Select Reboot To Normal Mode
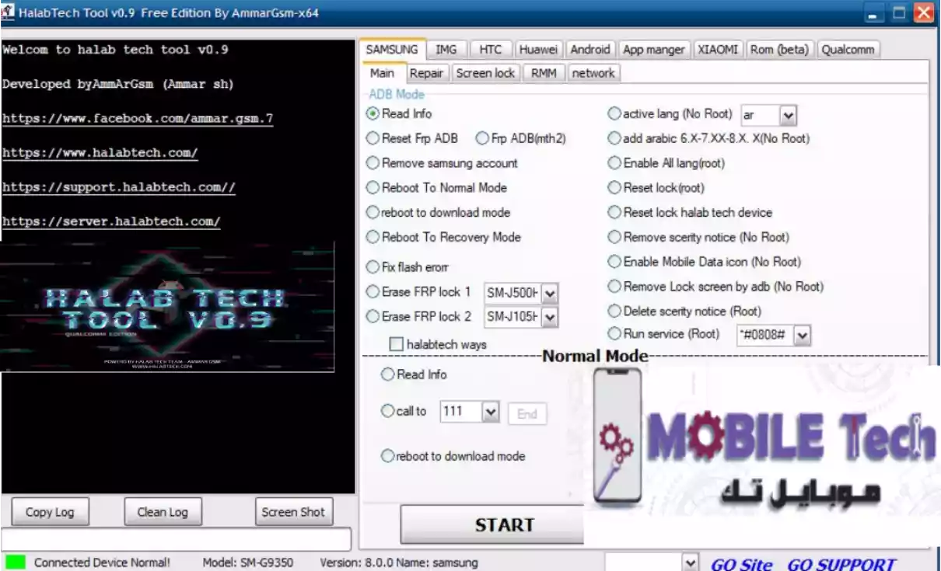 pos(437,187)
